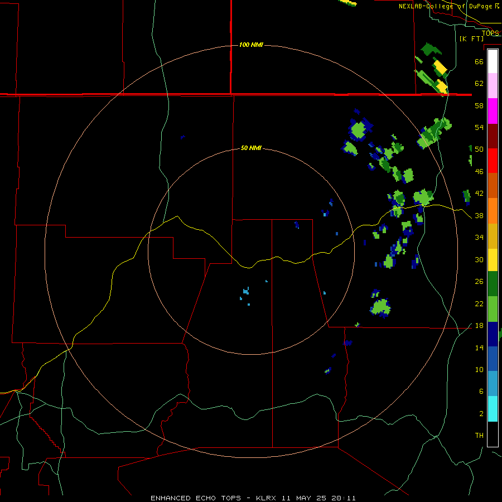502x502 pixels.
Task: Select the light green swatch on the scale
Action: pos(493,309)
